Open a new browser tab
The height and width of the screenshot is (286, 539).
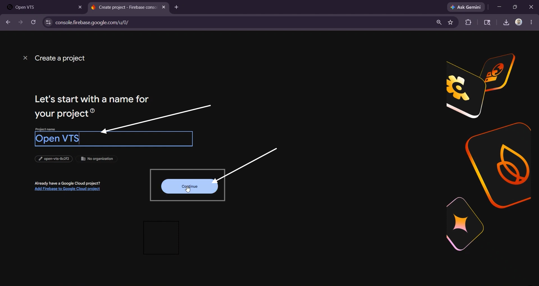(x=177, y=7)
